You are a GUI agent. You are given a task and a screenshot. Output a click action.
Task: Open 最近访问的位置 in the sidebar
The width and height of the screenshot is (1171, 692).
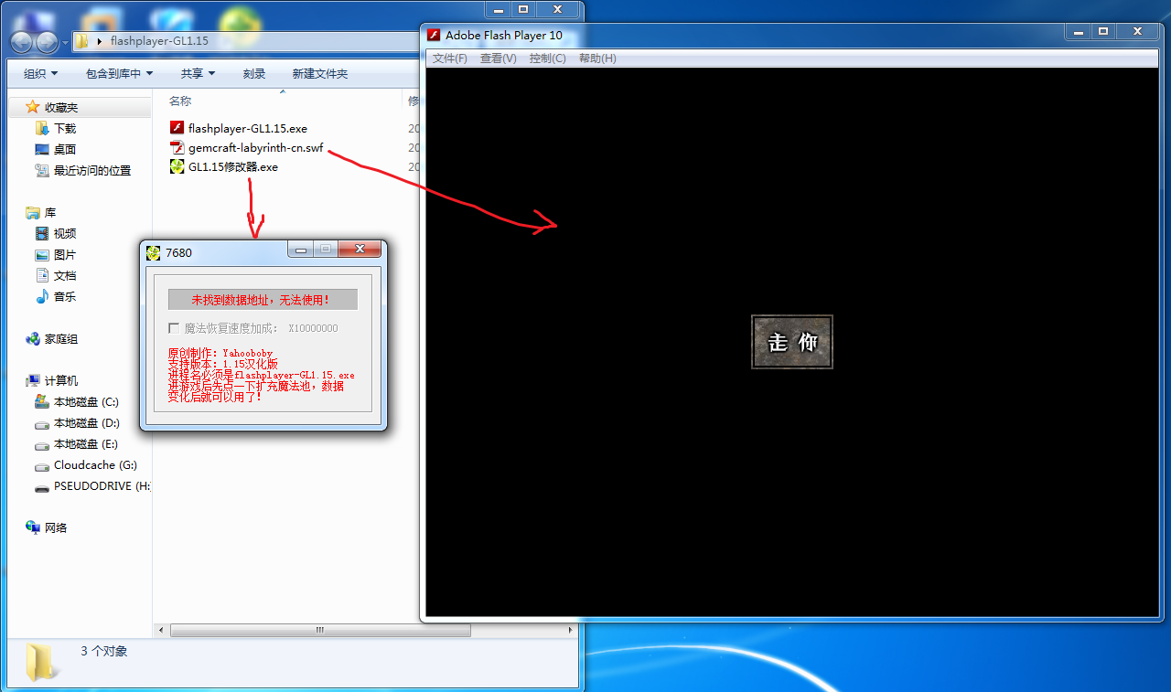[92, 170]
